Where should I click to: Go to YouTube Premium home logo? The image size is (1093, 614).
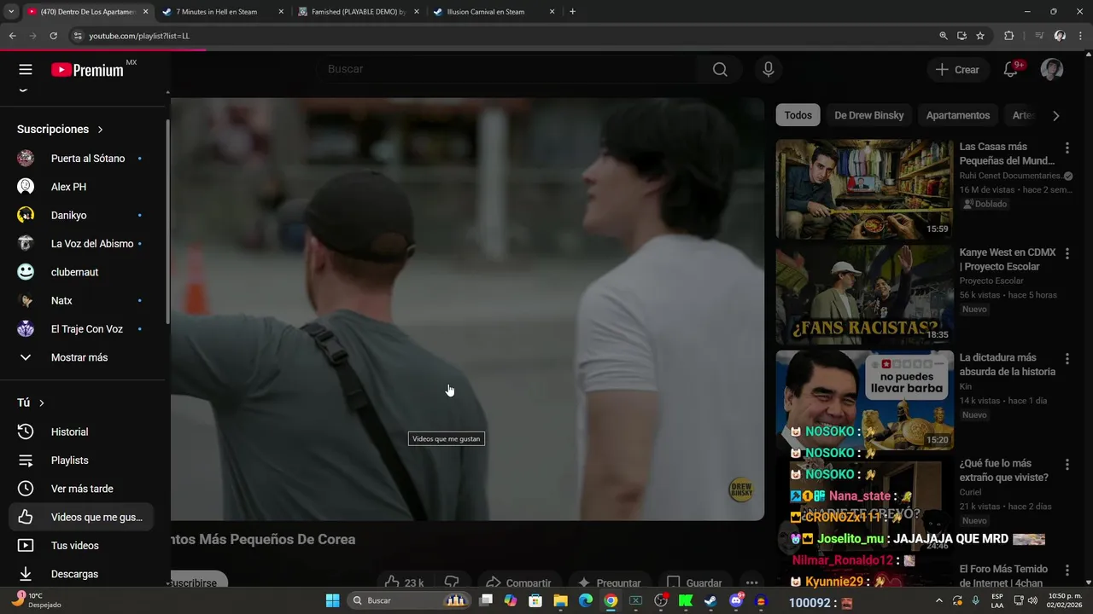coord(88,70)
